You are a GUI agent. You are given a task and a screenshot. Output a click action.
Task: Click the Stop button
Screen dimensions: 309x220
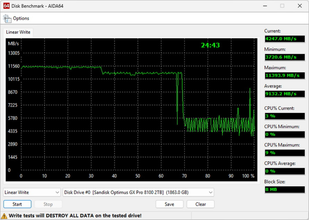48,204
